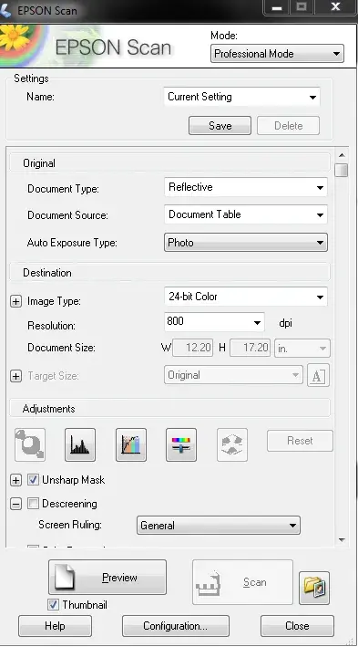Click the Auto Exposure icon button
Screen dimensions: 358x647
click(30, 444)
